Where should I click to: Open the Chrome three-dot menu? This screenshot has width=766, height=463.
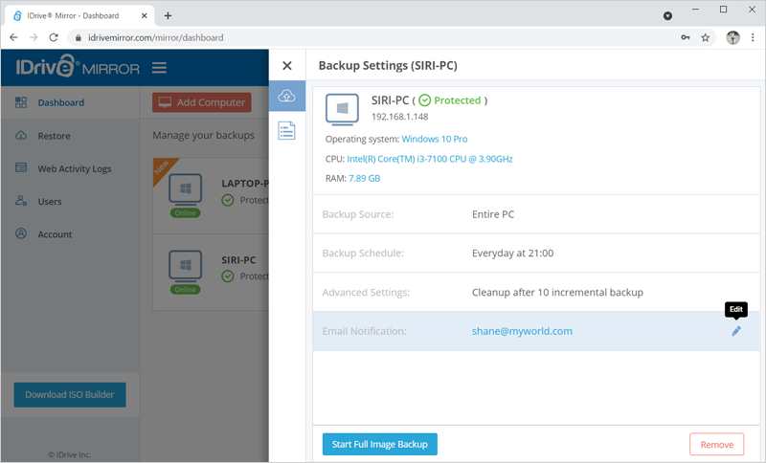753,37
